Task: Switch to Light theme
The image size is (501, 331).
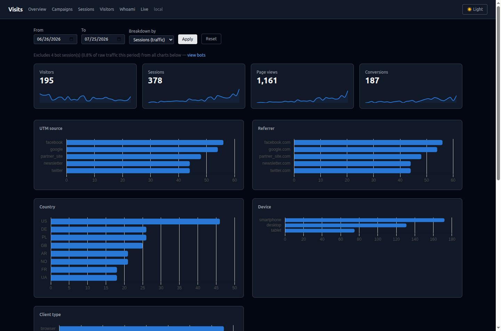Action: click(475, 9)
